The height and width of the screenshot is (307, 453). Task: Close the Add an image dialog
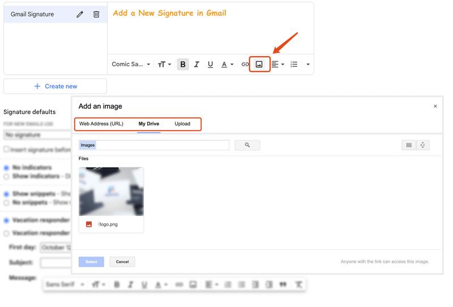(x=435, y=106)
